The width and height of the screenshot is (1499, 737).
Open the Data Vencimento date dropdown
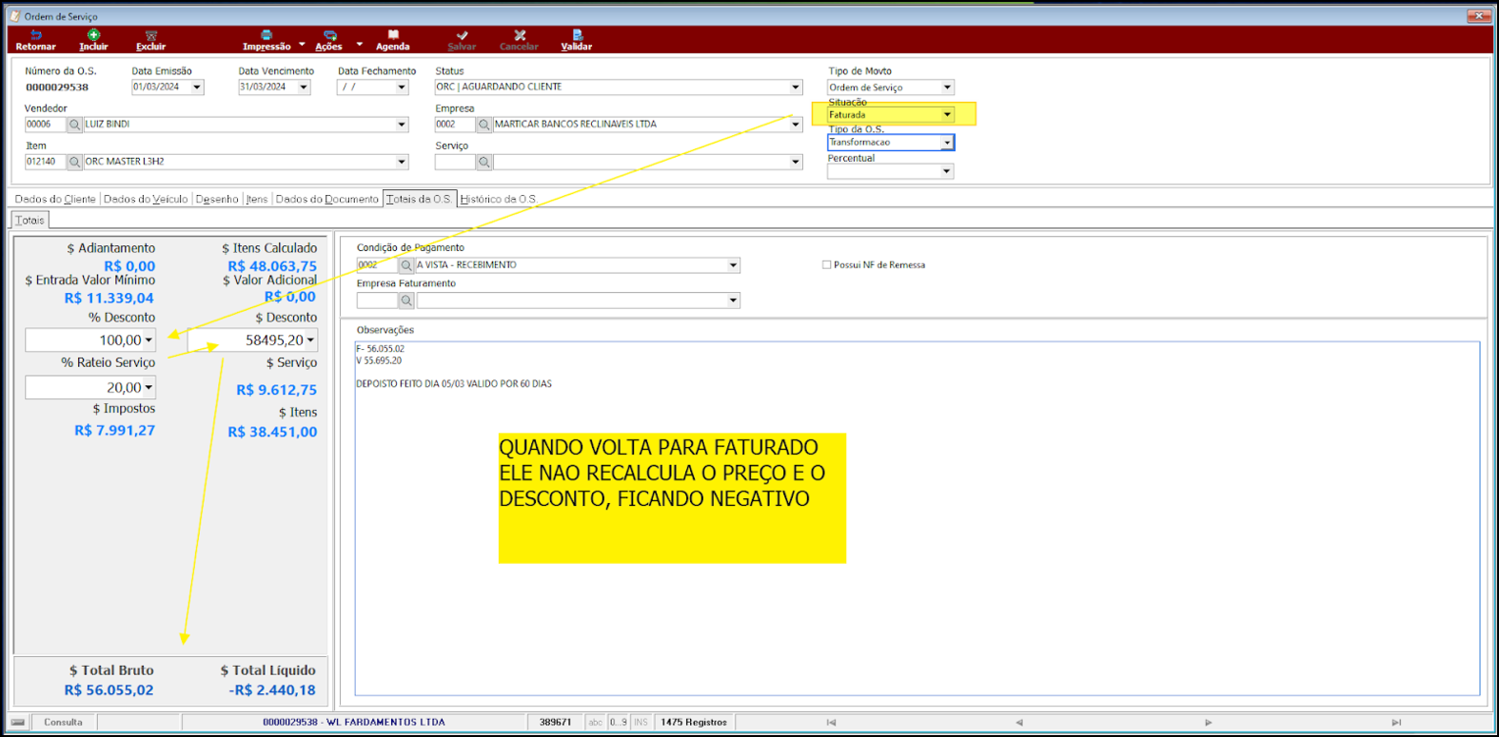click(x=304, y=87)
